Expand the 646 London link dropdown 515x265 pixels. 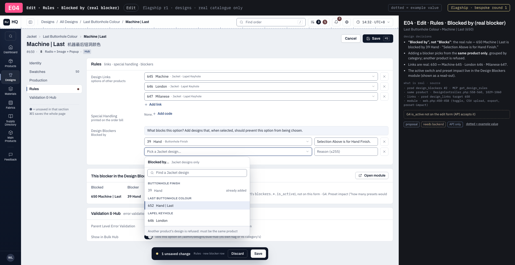261,86
